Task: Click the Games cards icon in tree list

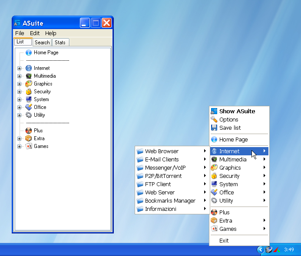Action: click(x=29, y=146)
